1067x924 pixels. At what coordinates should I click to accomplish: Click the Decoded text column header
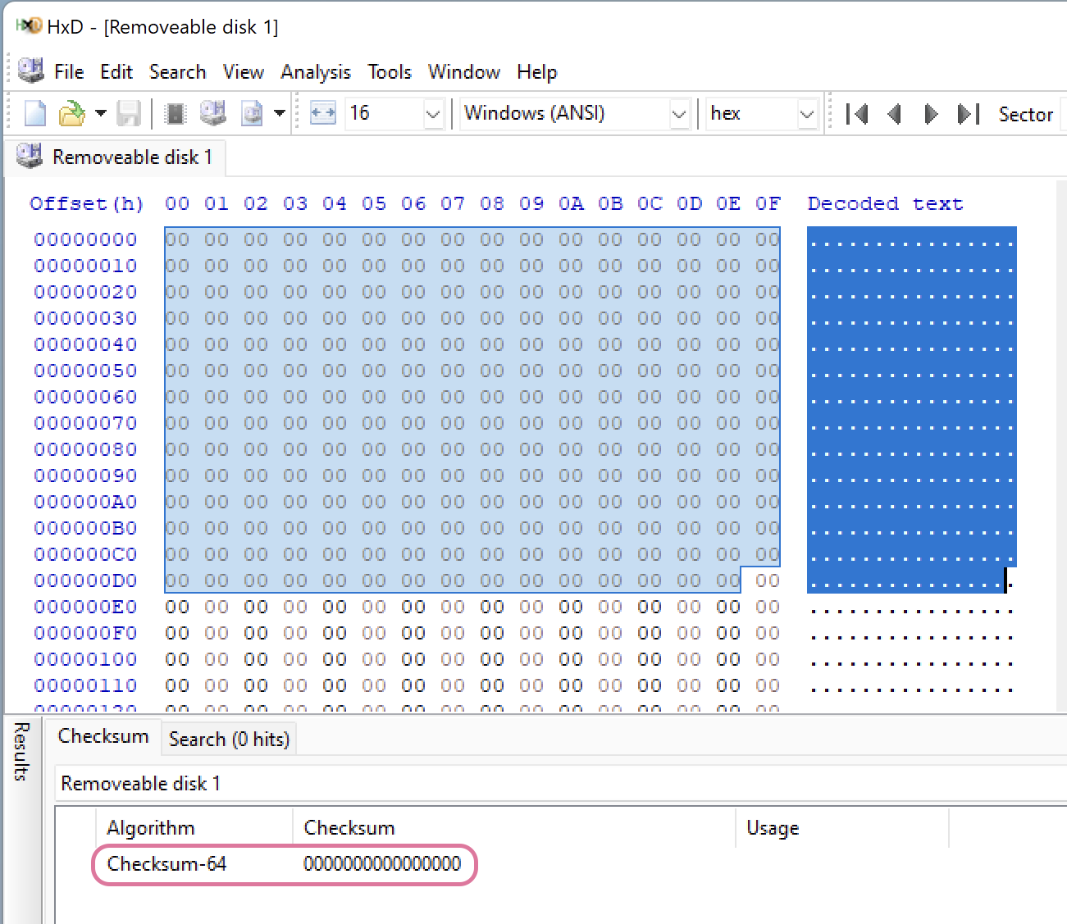coord(885,203)
